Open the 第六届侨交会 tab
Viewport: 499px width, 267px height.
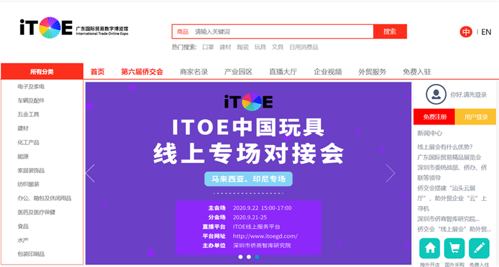[142, 72]
